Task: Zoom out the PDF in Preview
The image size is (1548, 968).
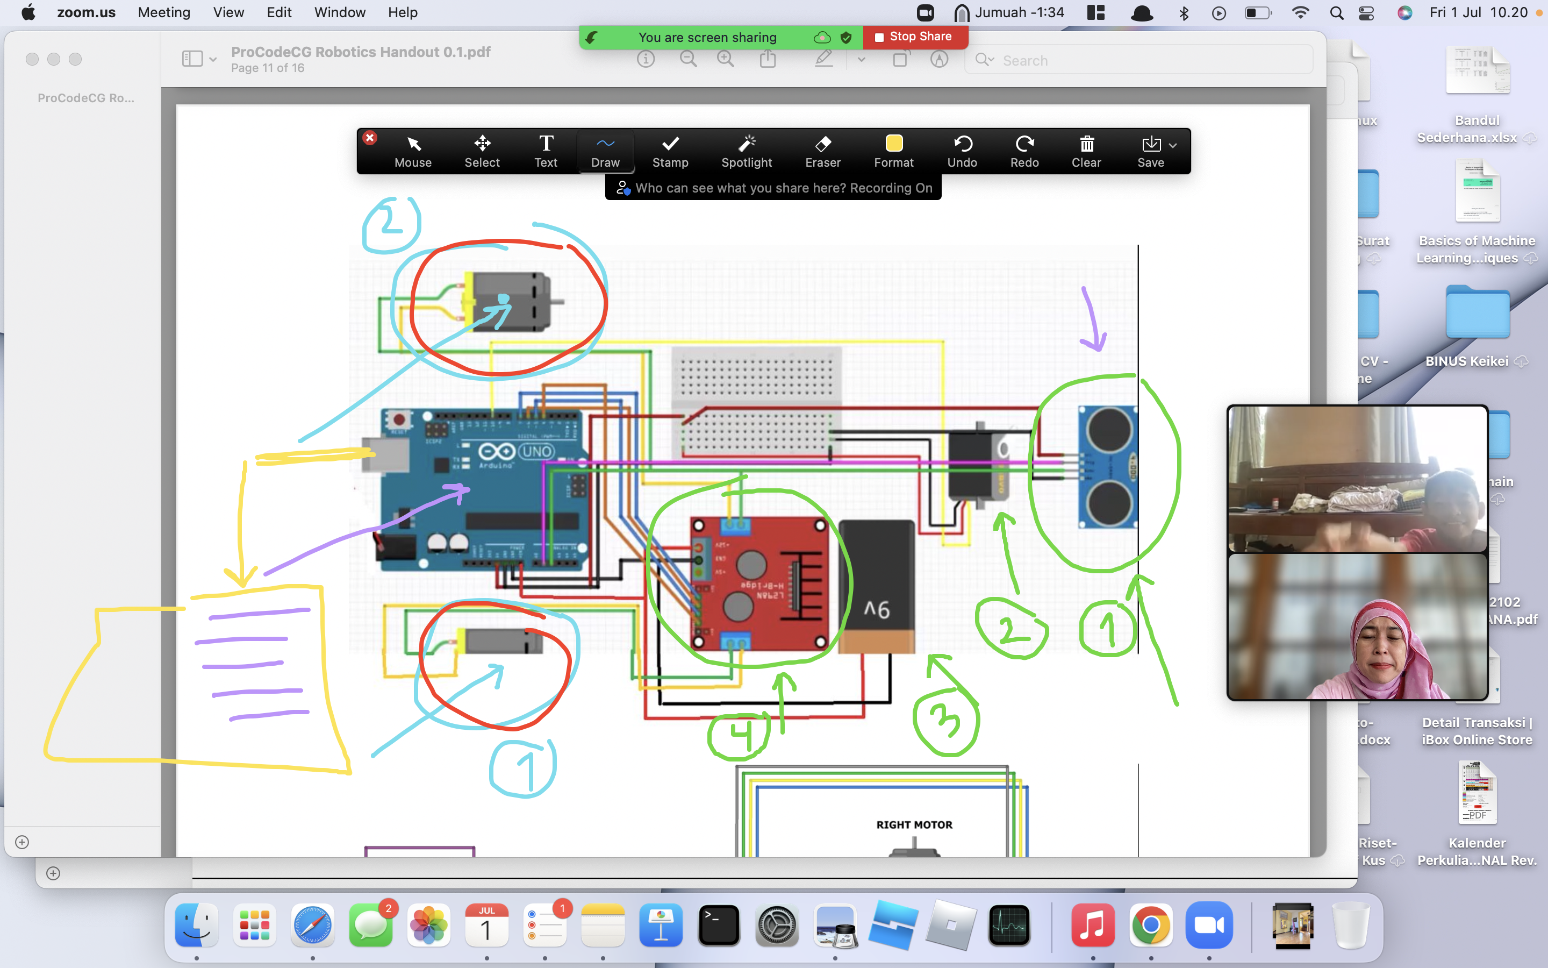Action: [x=689, y=60]
